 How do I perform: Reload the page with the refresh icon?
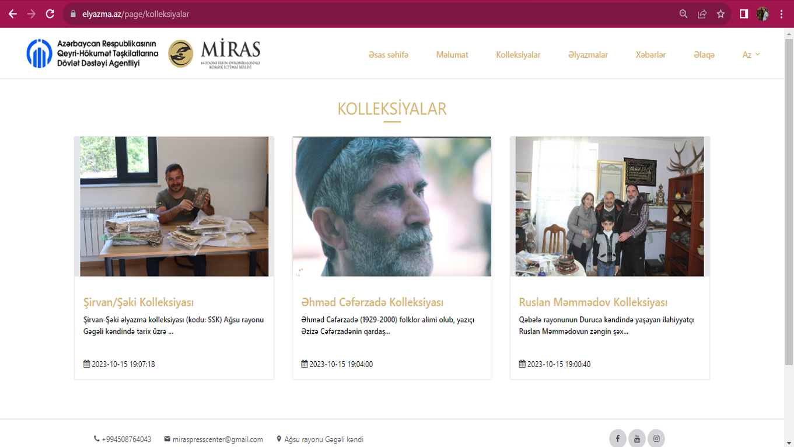point(50,14)
